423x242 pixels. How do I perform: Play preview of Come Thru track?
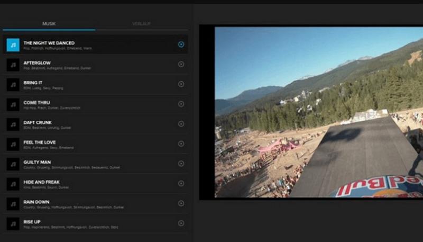coord(181,104)
